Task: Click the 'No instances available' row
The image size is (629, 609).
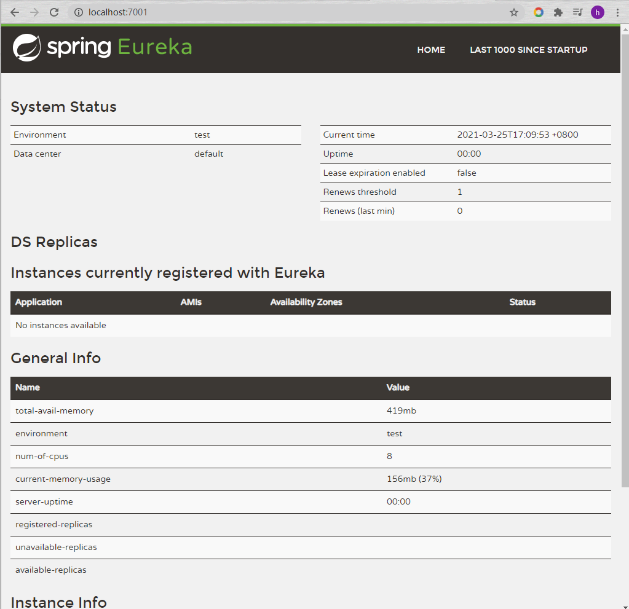Action: click(x=311, y=326)
